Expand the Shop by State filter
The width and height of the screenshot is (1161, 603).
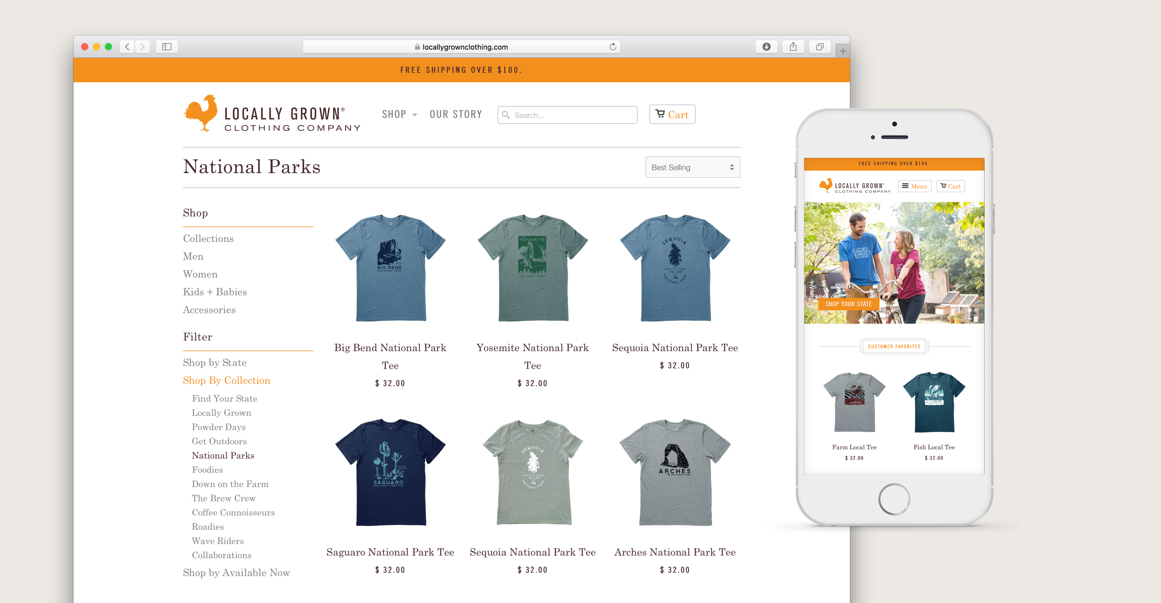pyautogui.click(x=215, y=362)
